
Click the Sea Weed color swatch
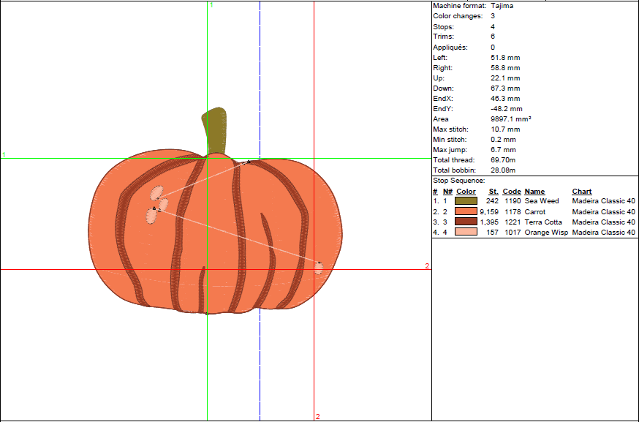[x=466, y=201]
